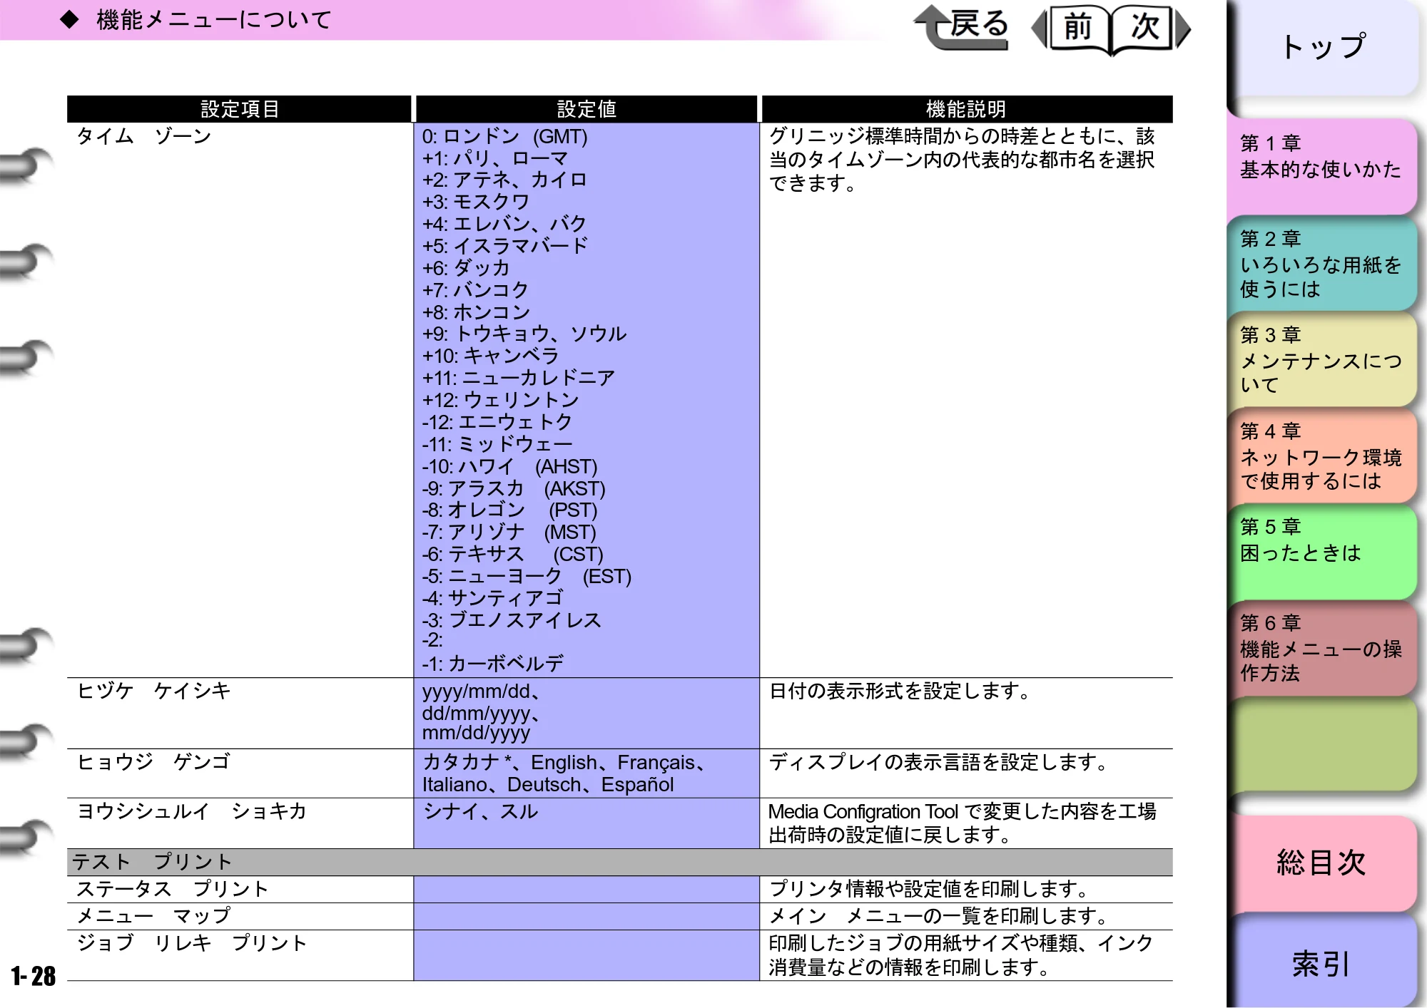Select the +9: トウキョウ、ソウル value

point(524,334)
